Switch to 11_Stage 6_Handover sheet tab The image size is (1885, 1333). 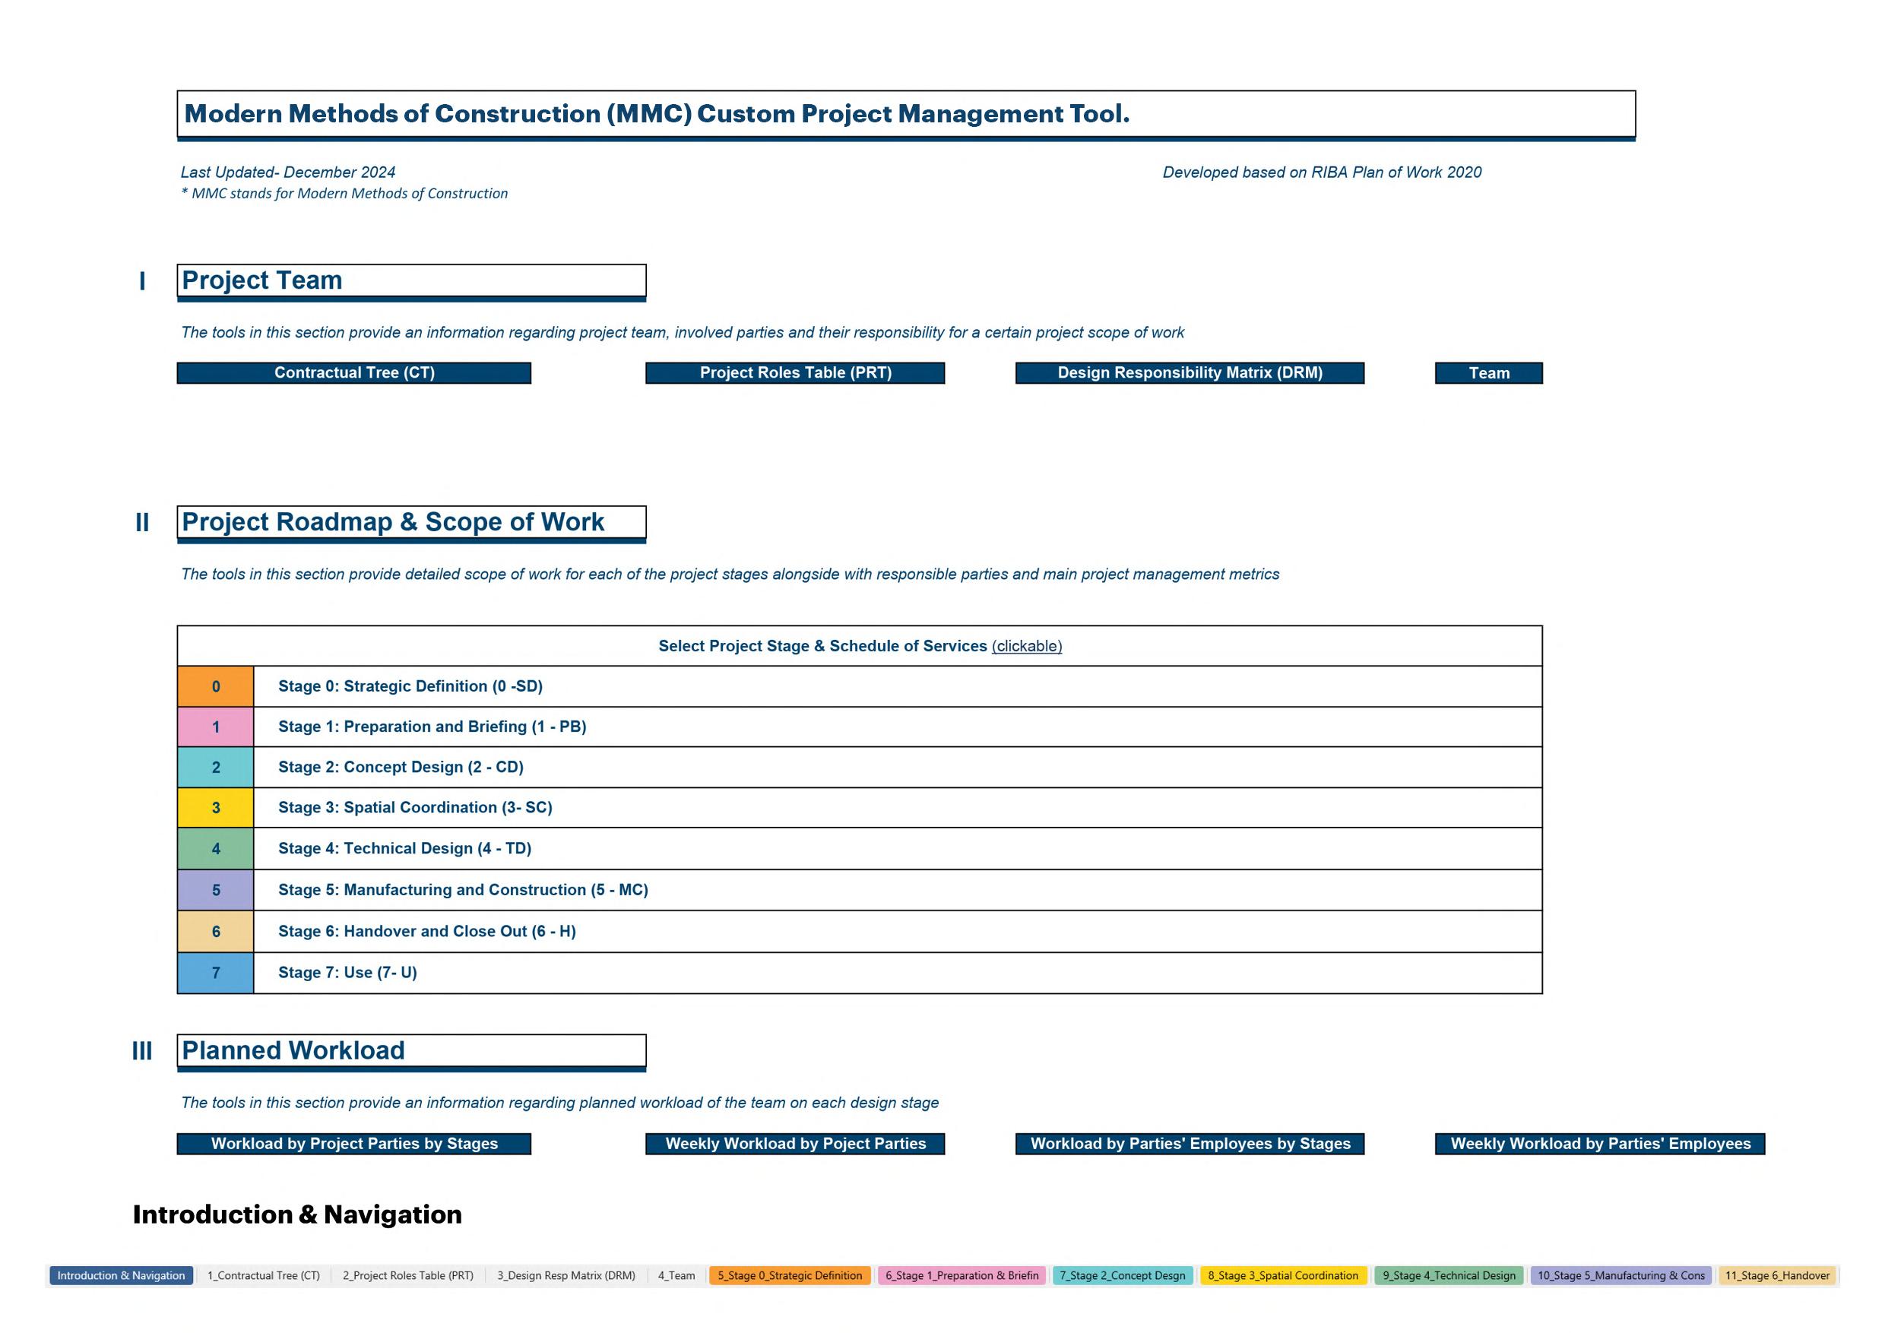[x=1776, y=1275]
